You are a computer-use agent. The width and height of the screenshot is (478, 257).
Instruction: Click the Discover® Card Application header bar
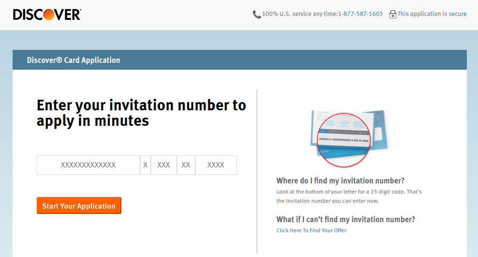point(239,60)
